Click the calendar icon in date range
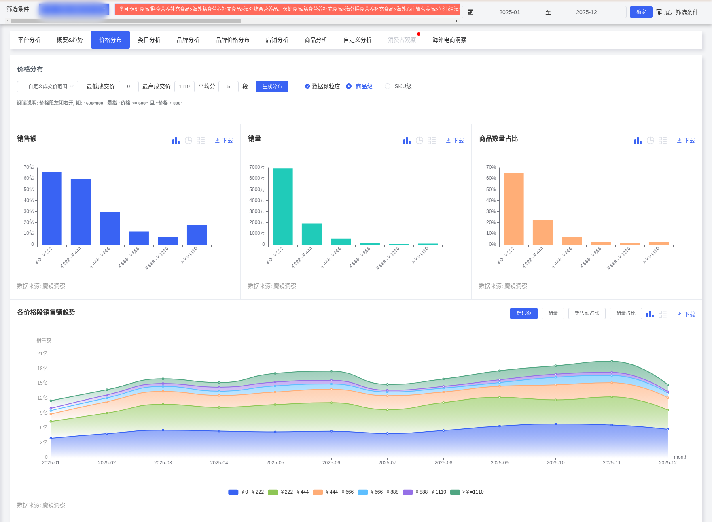 click(x=470, y=12)
